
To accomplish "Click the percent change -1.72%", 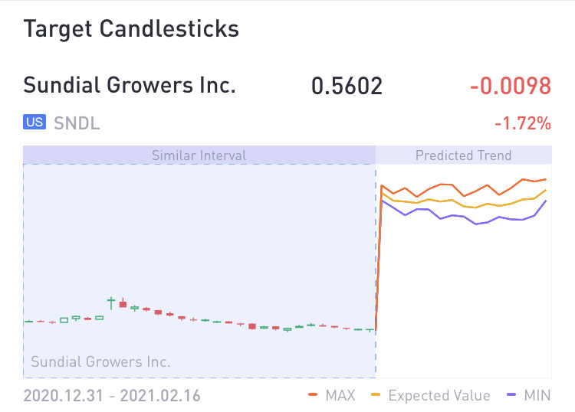I will point(523,123).
